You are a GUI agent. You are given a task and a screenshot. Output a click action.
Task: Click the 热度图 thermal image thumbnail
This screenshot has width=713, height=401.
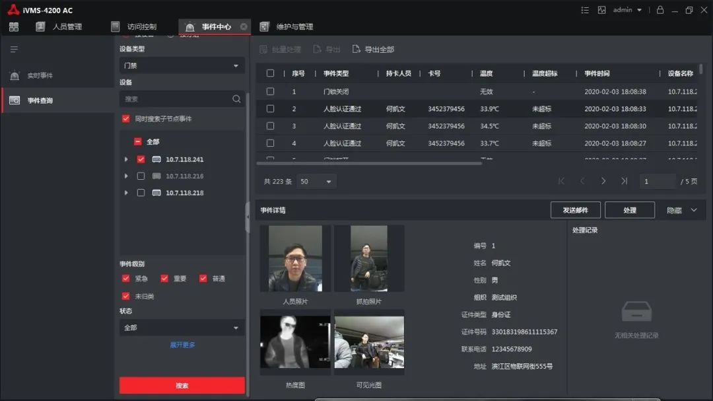[295, 342]
